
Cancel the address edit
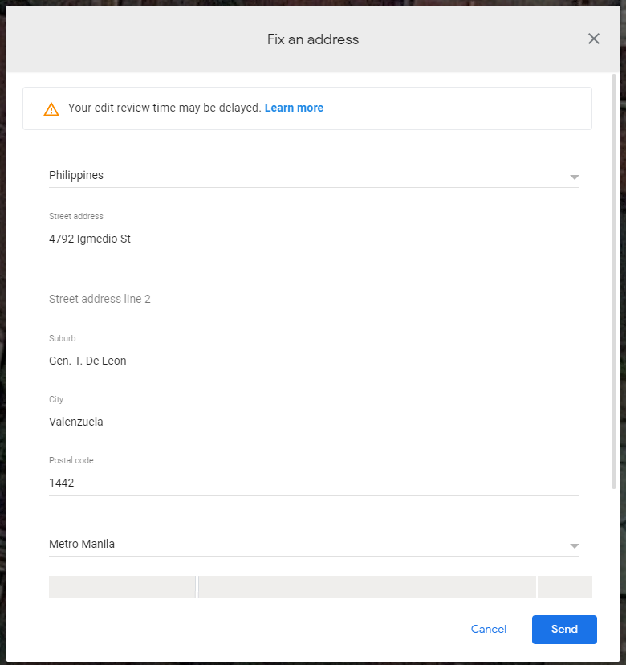(x=489, y=630)
